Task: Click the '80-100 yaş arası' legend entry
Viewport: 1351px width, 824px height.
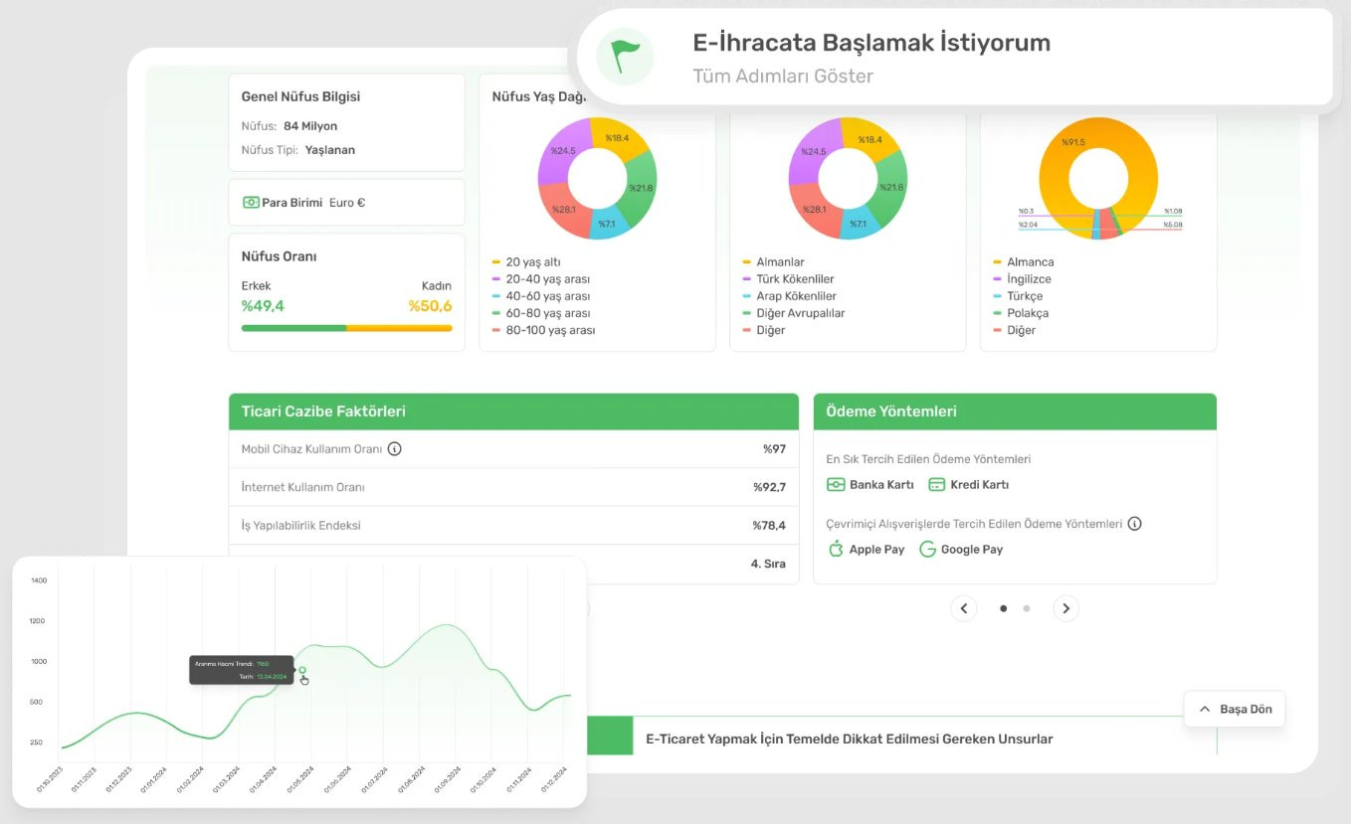Action: point(544,330)
